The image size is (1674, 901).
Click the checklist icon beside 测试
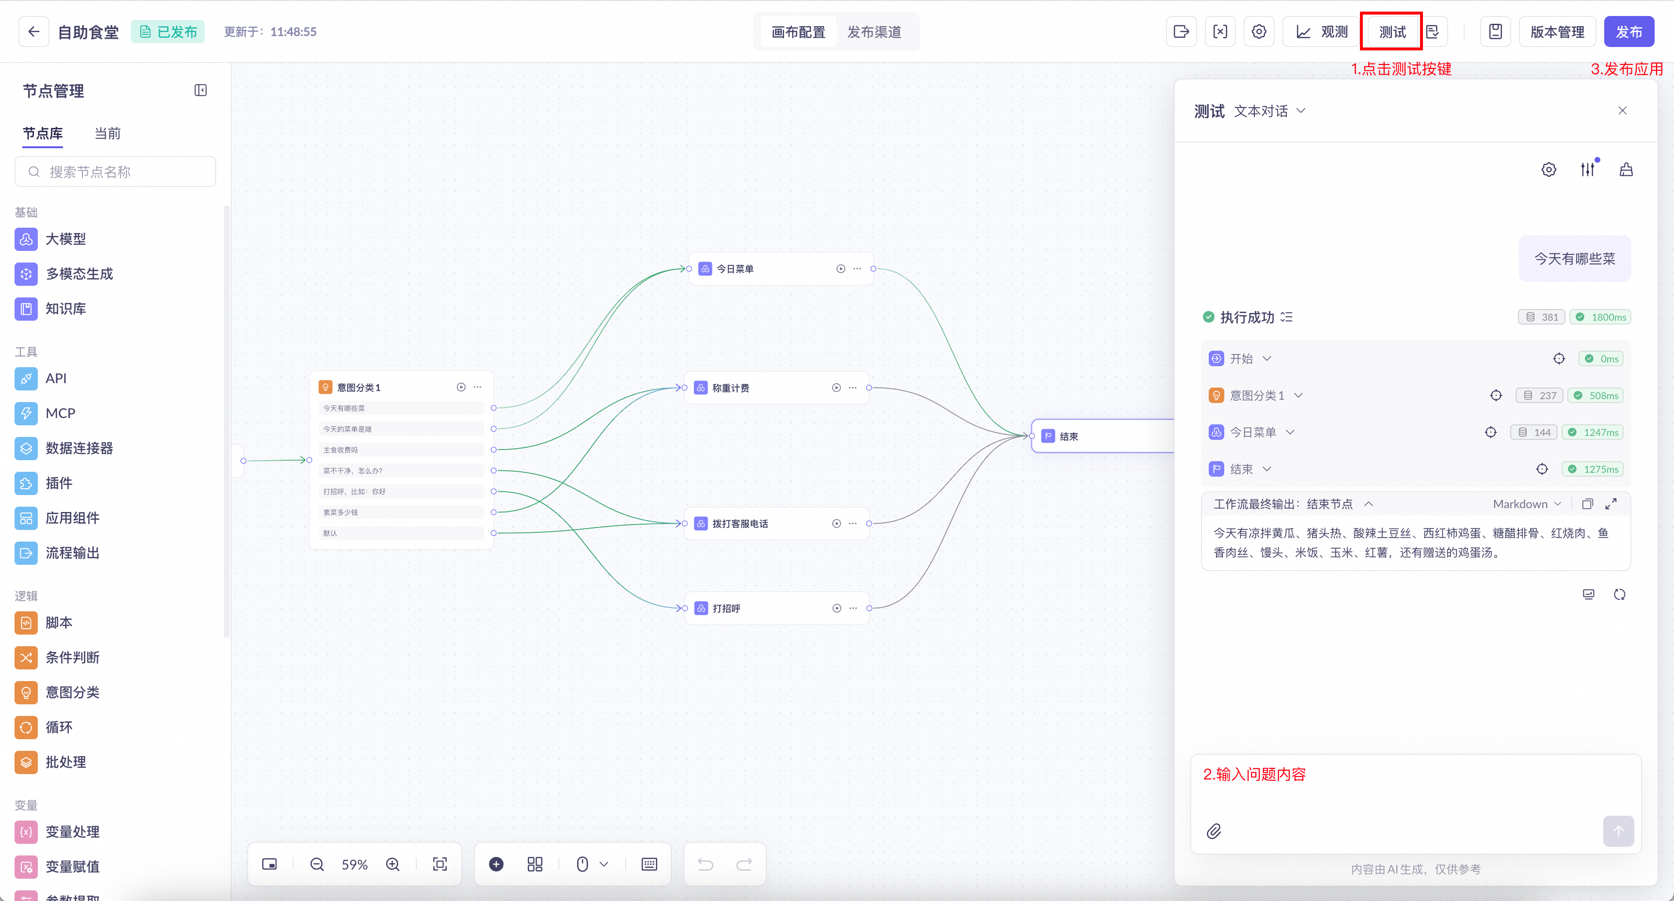(1433, 31)
